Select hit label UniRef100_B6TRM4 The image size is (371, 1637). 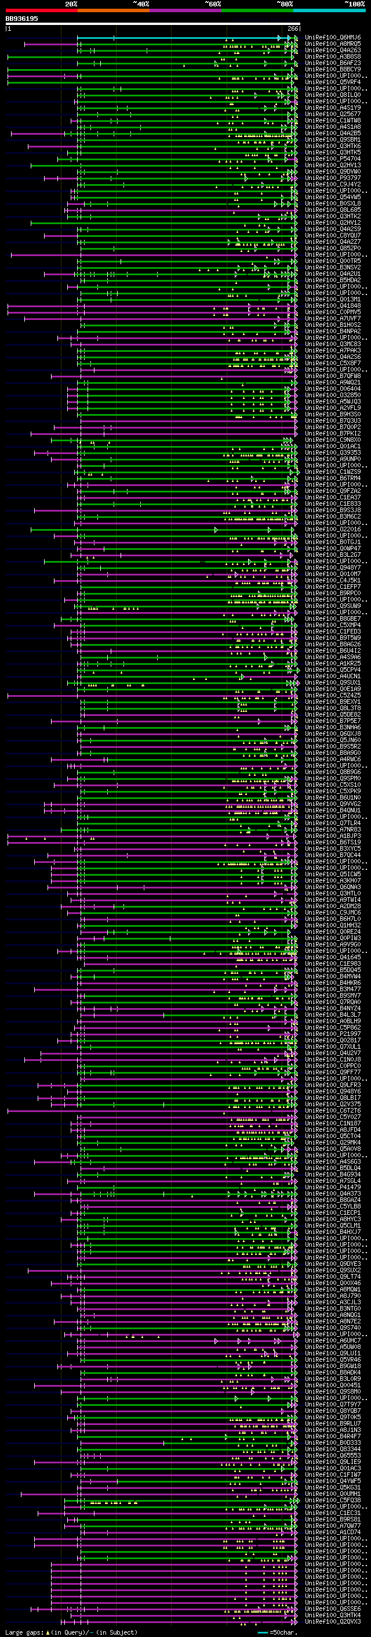tap(332, 478)
